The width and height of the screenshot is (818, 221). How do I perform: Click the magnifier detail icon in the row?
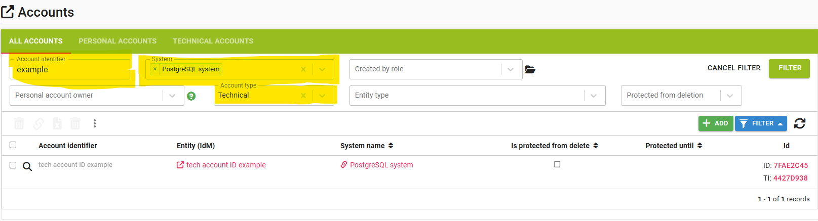click(27, 166)
